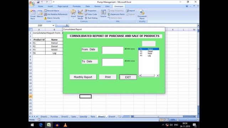Screen dimensions: 228x128
Task: Click the list box right scroll arrow
Action: [158, 75]
